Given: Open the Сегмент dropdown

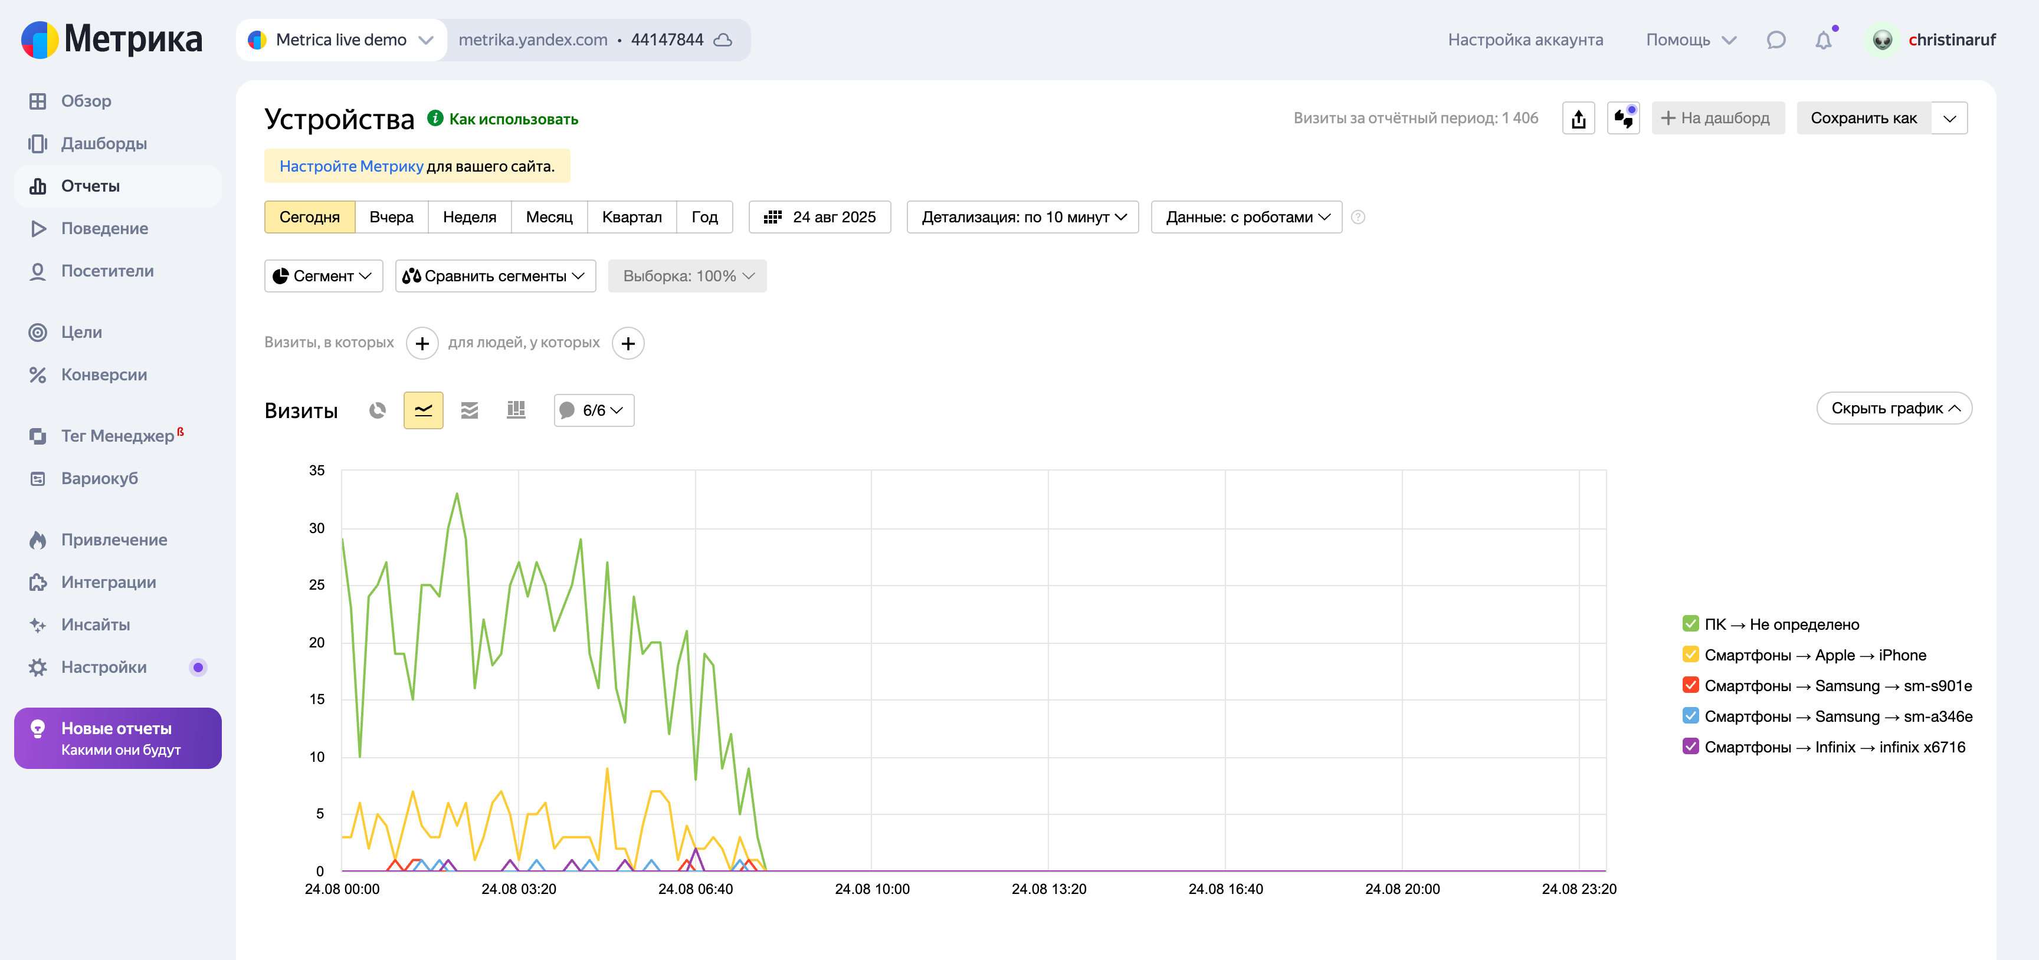Looking at the screenshot, I should [323, 276].
